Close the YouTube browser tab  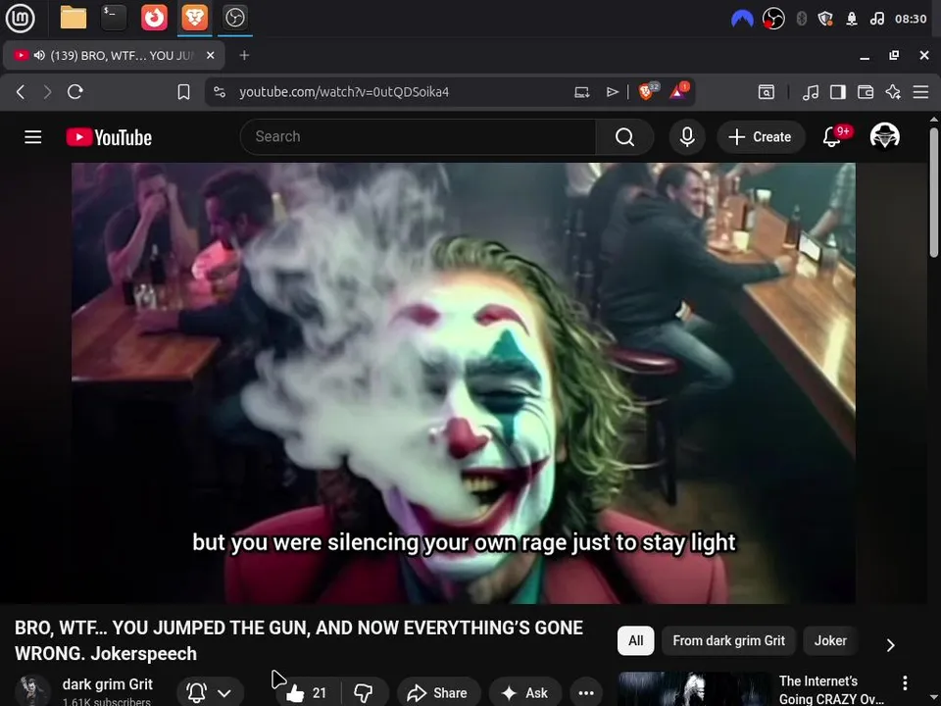210,55
